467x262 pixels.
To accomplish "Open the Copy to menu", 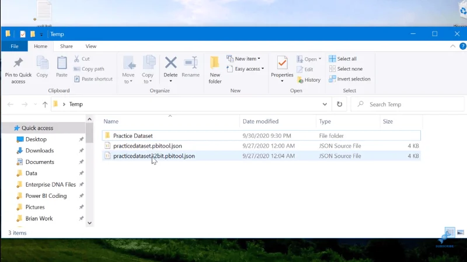I will [x=148, y=69].
